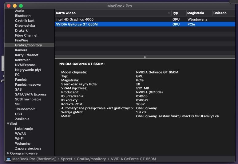Click MacBook Pro (Bartlomiej) in path bar

(x=34, y=159)
